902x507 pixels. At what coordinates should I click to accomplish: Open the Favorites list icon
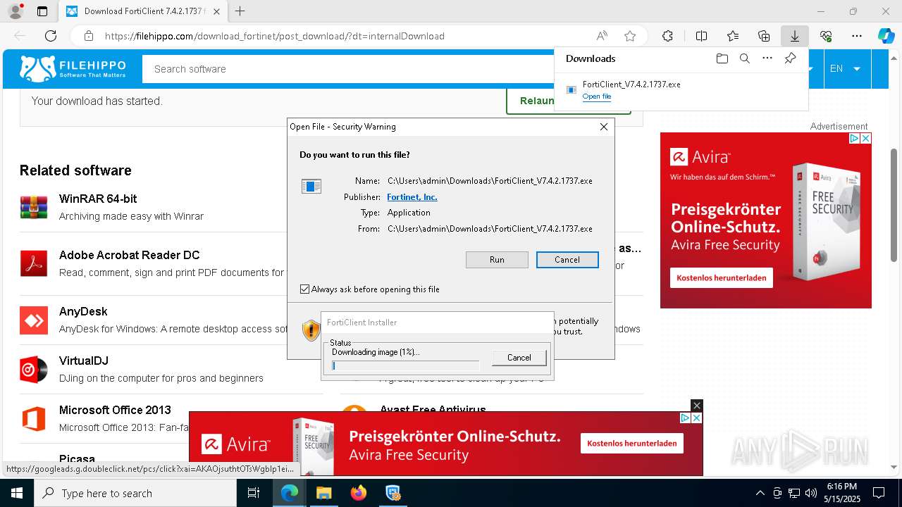733,36
